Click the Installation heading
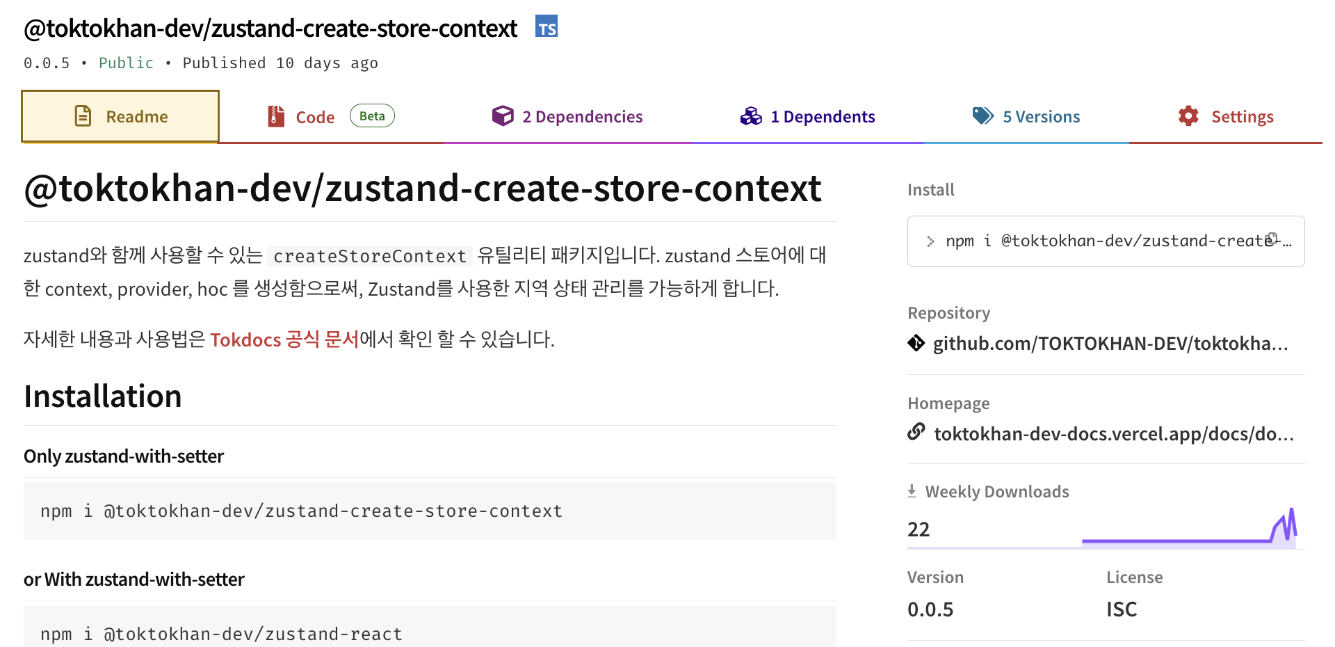The image size is (1335, 647). pos(103,396)
